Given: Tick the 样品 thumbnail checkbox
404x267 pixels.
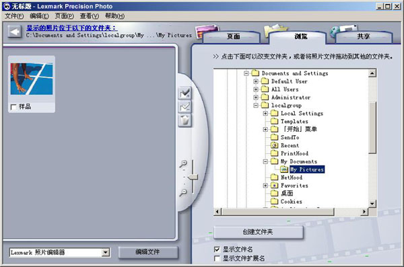Looking at the screenshot, I should point(13,107).
